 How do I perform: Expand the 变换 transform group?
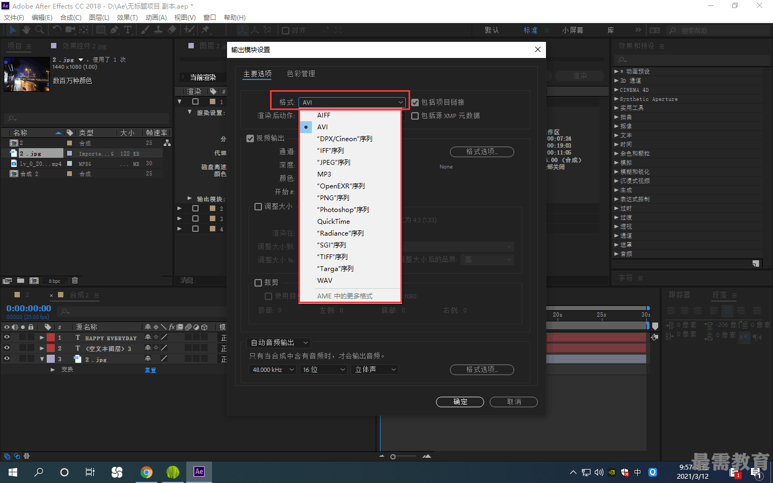point(53,369)
